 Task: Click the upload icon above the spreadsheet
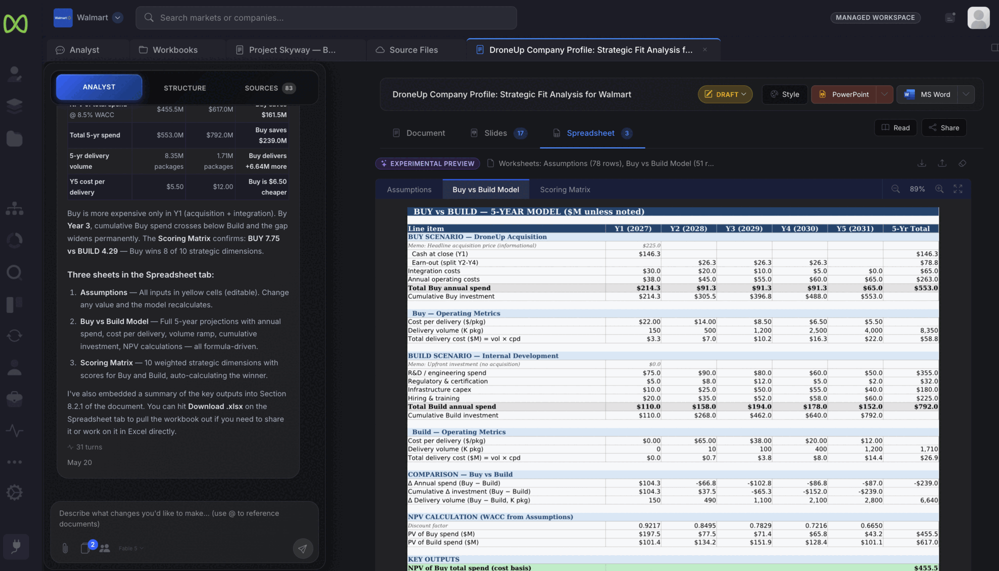pos(942,163)
